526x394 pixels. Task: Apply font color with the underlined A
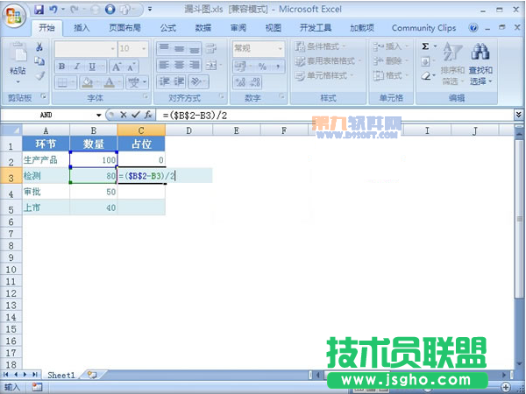tap(110, 82)
